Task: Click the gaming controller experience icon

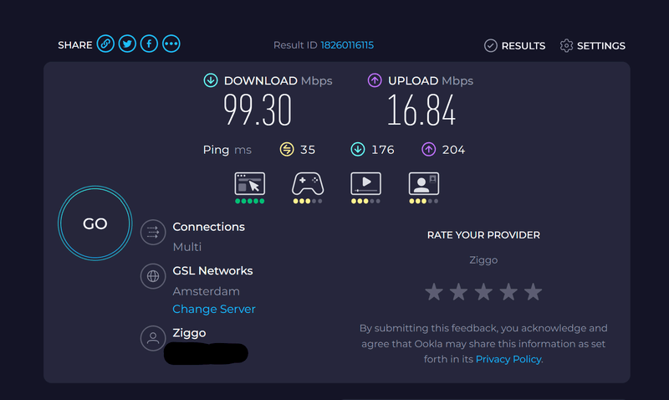Action: coord(308,183)
